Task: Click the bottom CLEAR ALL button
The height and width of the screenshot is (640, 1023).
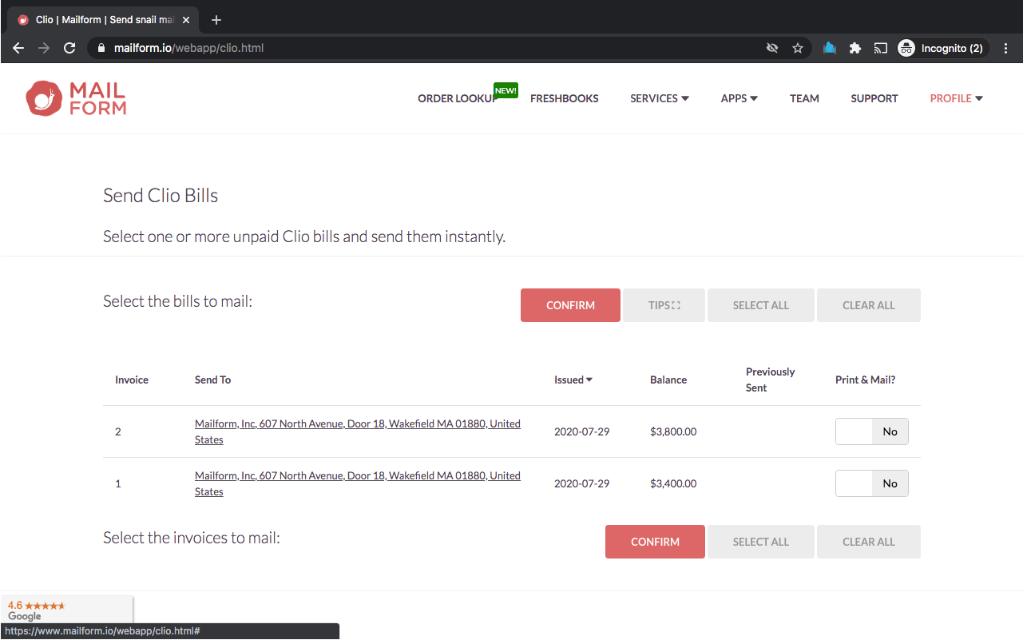Action: (869, 542)
